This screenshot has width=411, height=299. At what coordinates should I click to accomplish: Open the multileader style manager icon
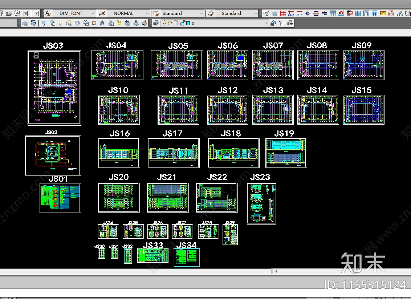tap(211, 13)
